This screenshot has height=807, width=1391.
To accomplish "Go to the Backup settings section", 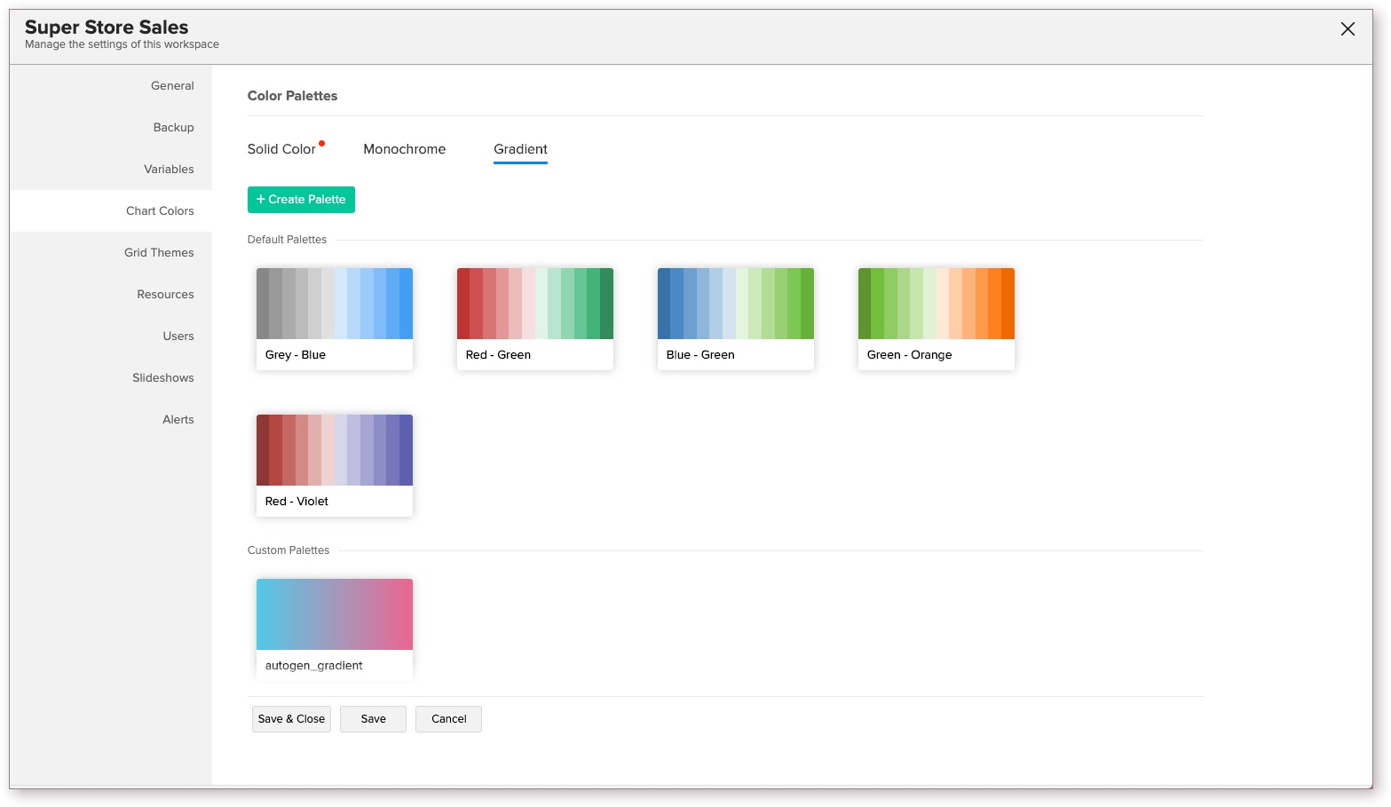I will point(173,128).
